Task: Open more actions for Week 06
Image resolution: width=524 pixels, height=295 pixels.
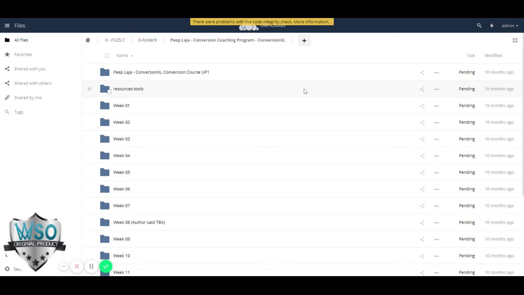Action: pos(436,189)
